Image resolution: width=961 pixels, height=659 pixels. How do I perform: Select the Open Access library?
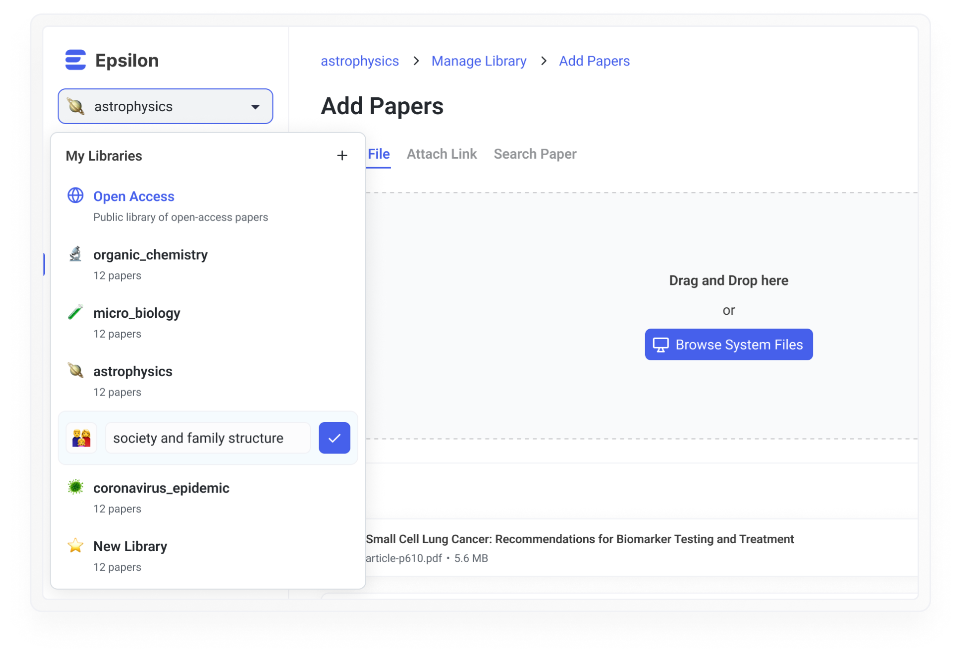208,206
